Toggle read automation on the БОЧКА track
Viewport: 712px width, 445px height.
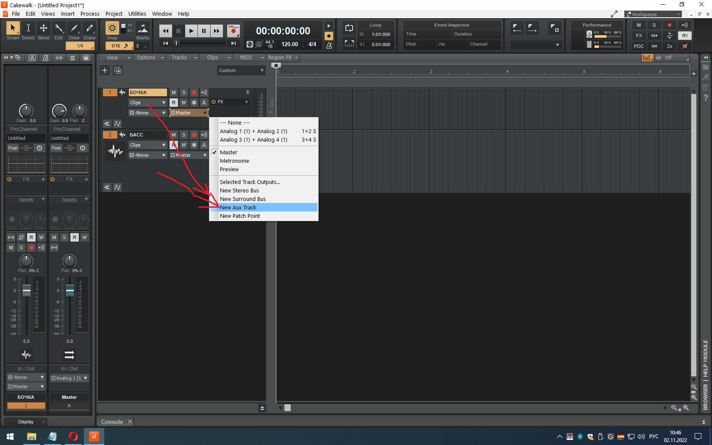click(x=173, y=103)
